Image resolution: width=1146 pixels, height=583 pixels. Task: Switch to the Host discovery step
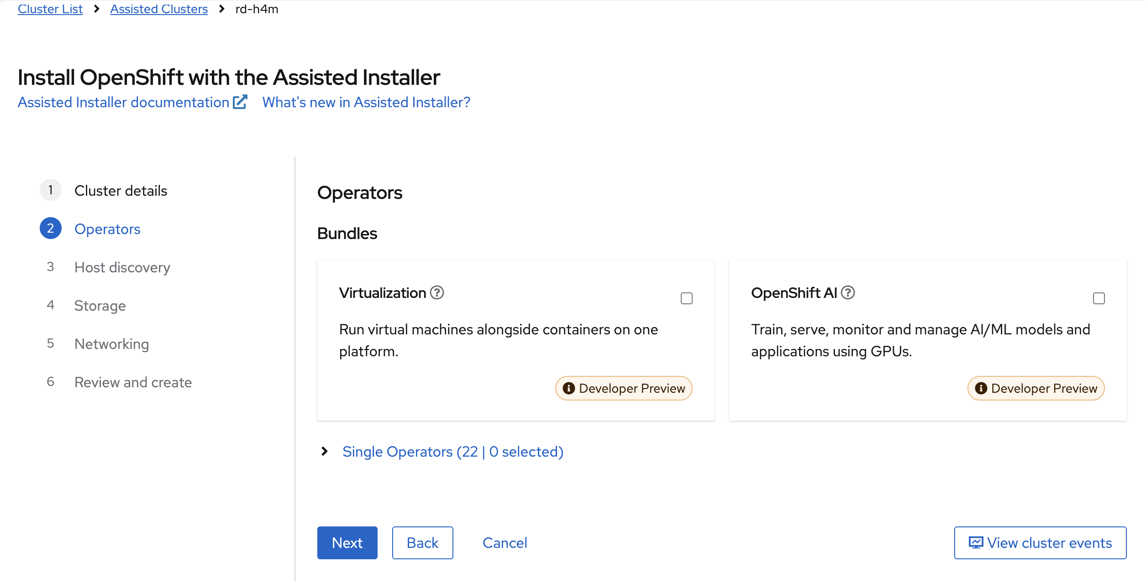tap(122, 267)
